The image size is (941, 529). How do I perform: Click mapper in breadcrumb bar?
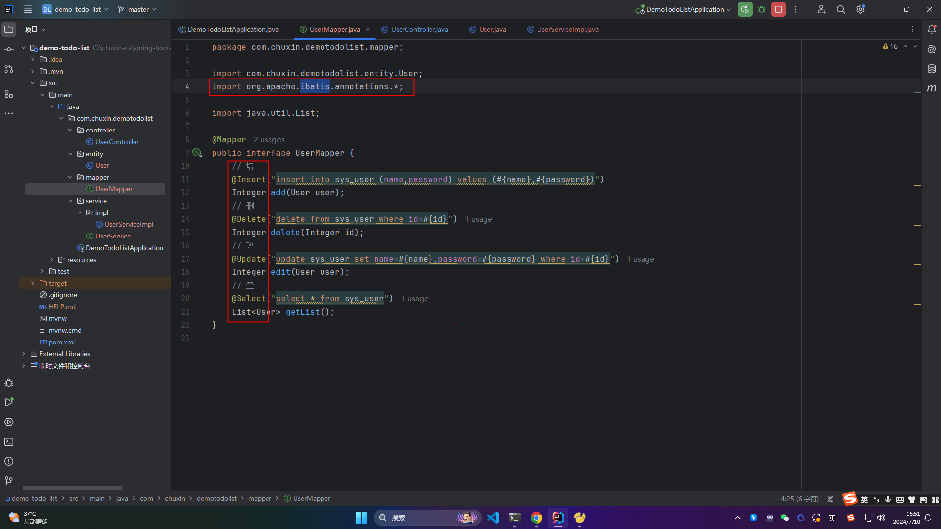(260, 498)
